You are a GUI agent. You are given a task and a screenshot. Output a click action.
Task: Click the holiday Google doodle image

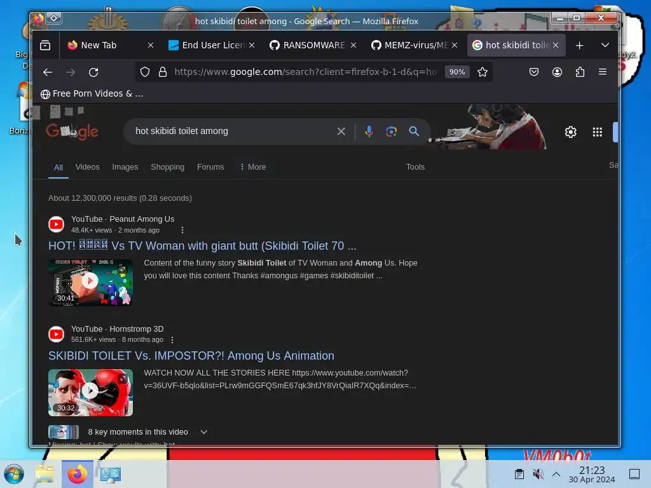pyautogui.click(x=489, y=126)
